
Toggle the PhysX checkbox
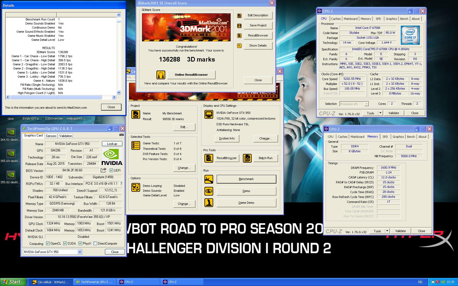pos(80,244)
